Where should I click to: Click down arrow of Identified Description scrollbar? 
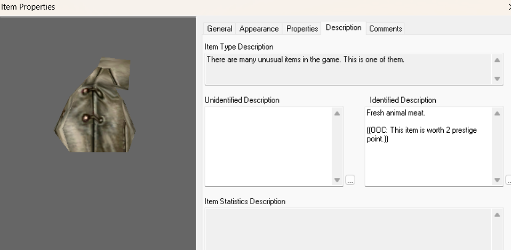(497, 180)
